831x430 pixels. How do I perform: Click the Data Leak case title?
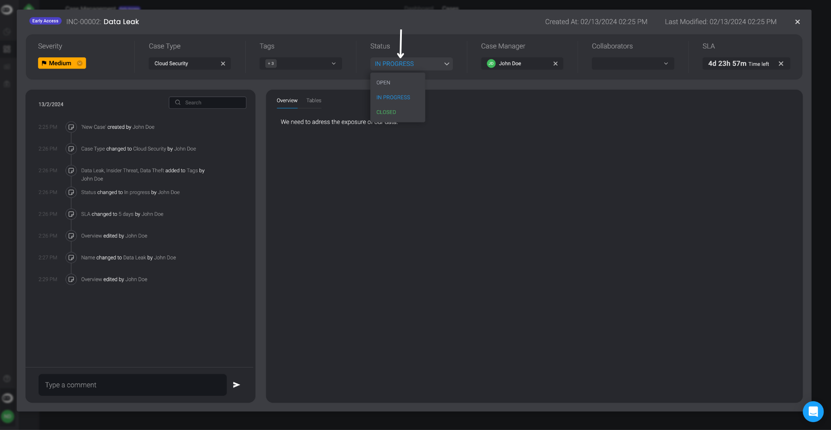[x=121, y=22]
